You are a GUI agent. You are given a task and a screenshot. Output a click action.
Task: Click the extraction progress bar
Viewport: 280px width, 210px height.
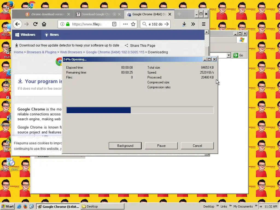[140, 110]
